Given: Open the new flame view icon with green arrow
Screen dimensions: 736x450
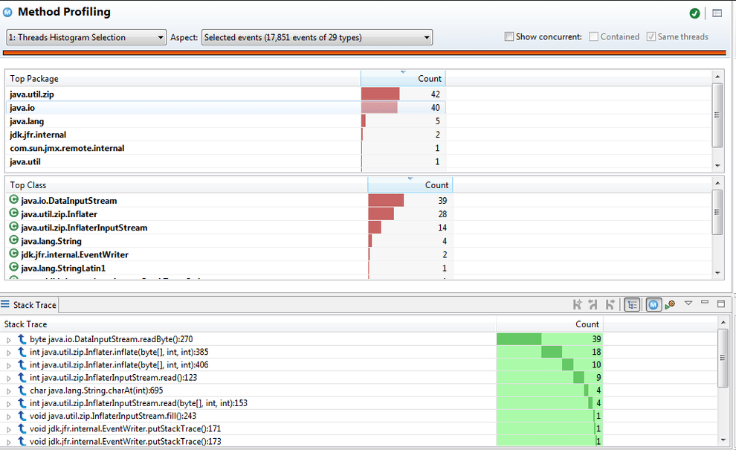Looking at the screenshot, I should 668,304.
